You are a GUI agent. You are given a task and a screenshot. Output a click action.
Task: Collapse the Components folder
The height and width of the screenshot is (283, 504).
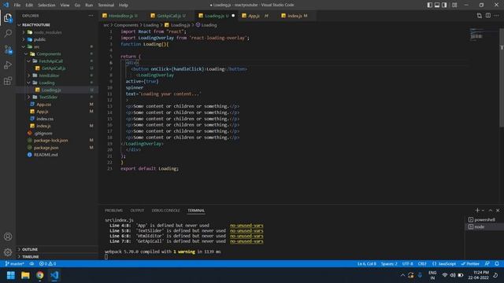48,54
